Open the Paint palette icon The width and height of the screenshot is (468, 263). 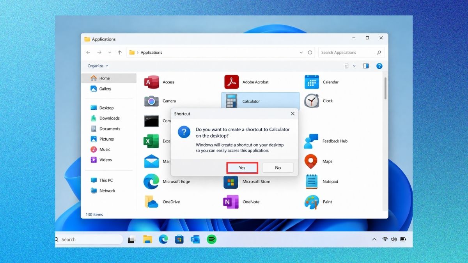[x=312, y=202]
